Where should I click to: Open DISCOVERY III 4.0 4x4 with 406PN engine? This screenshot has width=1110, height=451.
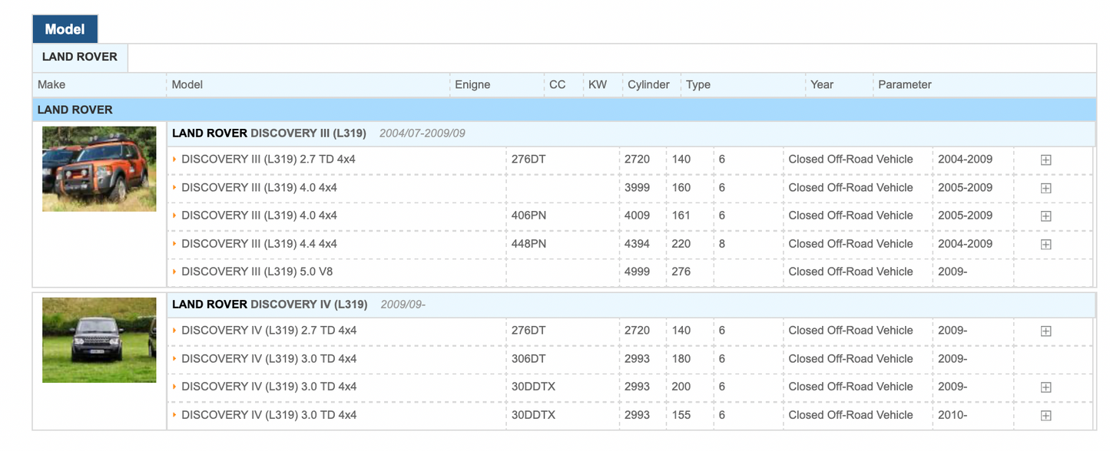[x=259, y=216]
